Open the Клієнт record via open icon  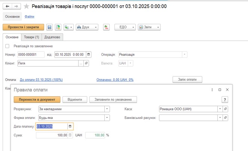click(86, 63)
